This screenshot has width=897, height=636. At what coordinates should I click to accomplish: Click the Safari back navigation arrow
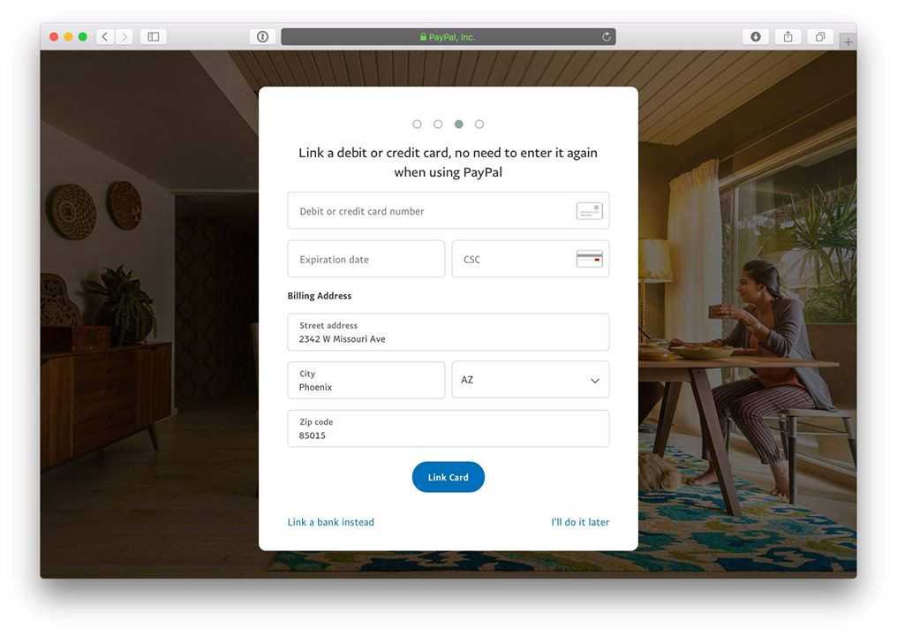coord(105,36)
